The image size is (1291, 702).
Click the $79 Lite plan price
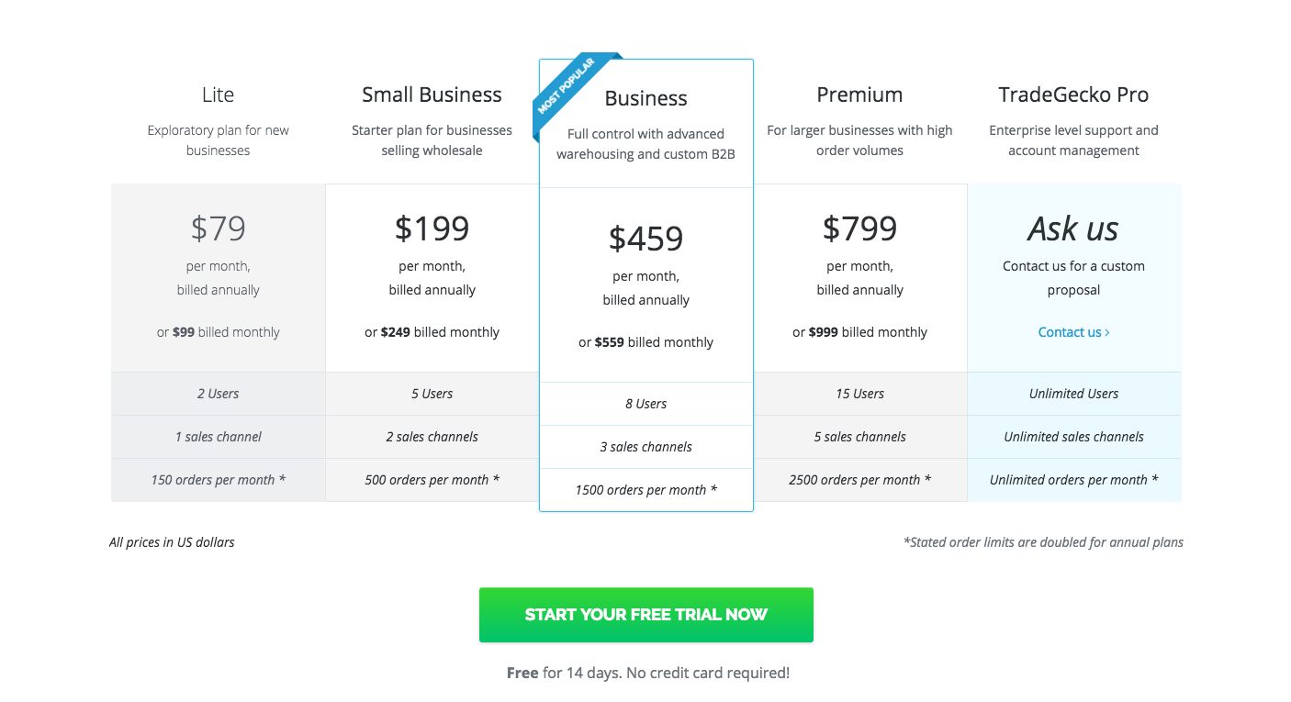(x=218, y=228)
